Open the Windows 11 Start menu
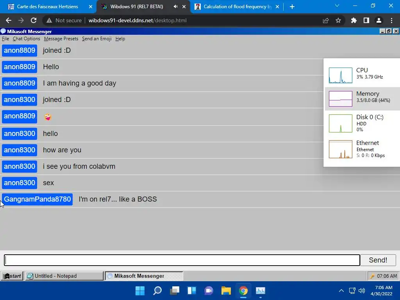The width and height of the screenshot is (400, 300). tap(140, 291)
